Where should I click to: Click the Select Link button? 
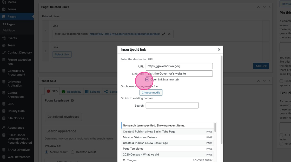click(62, 54)
